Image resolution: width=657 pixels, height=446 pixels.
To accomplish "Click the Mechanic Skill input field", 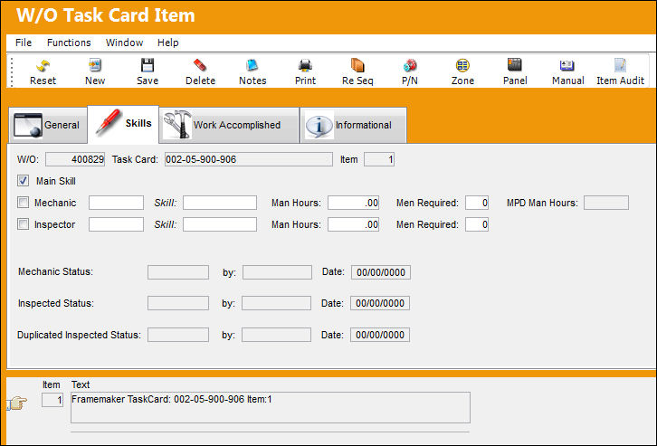I will [x=220, y=203].
